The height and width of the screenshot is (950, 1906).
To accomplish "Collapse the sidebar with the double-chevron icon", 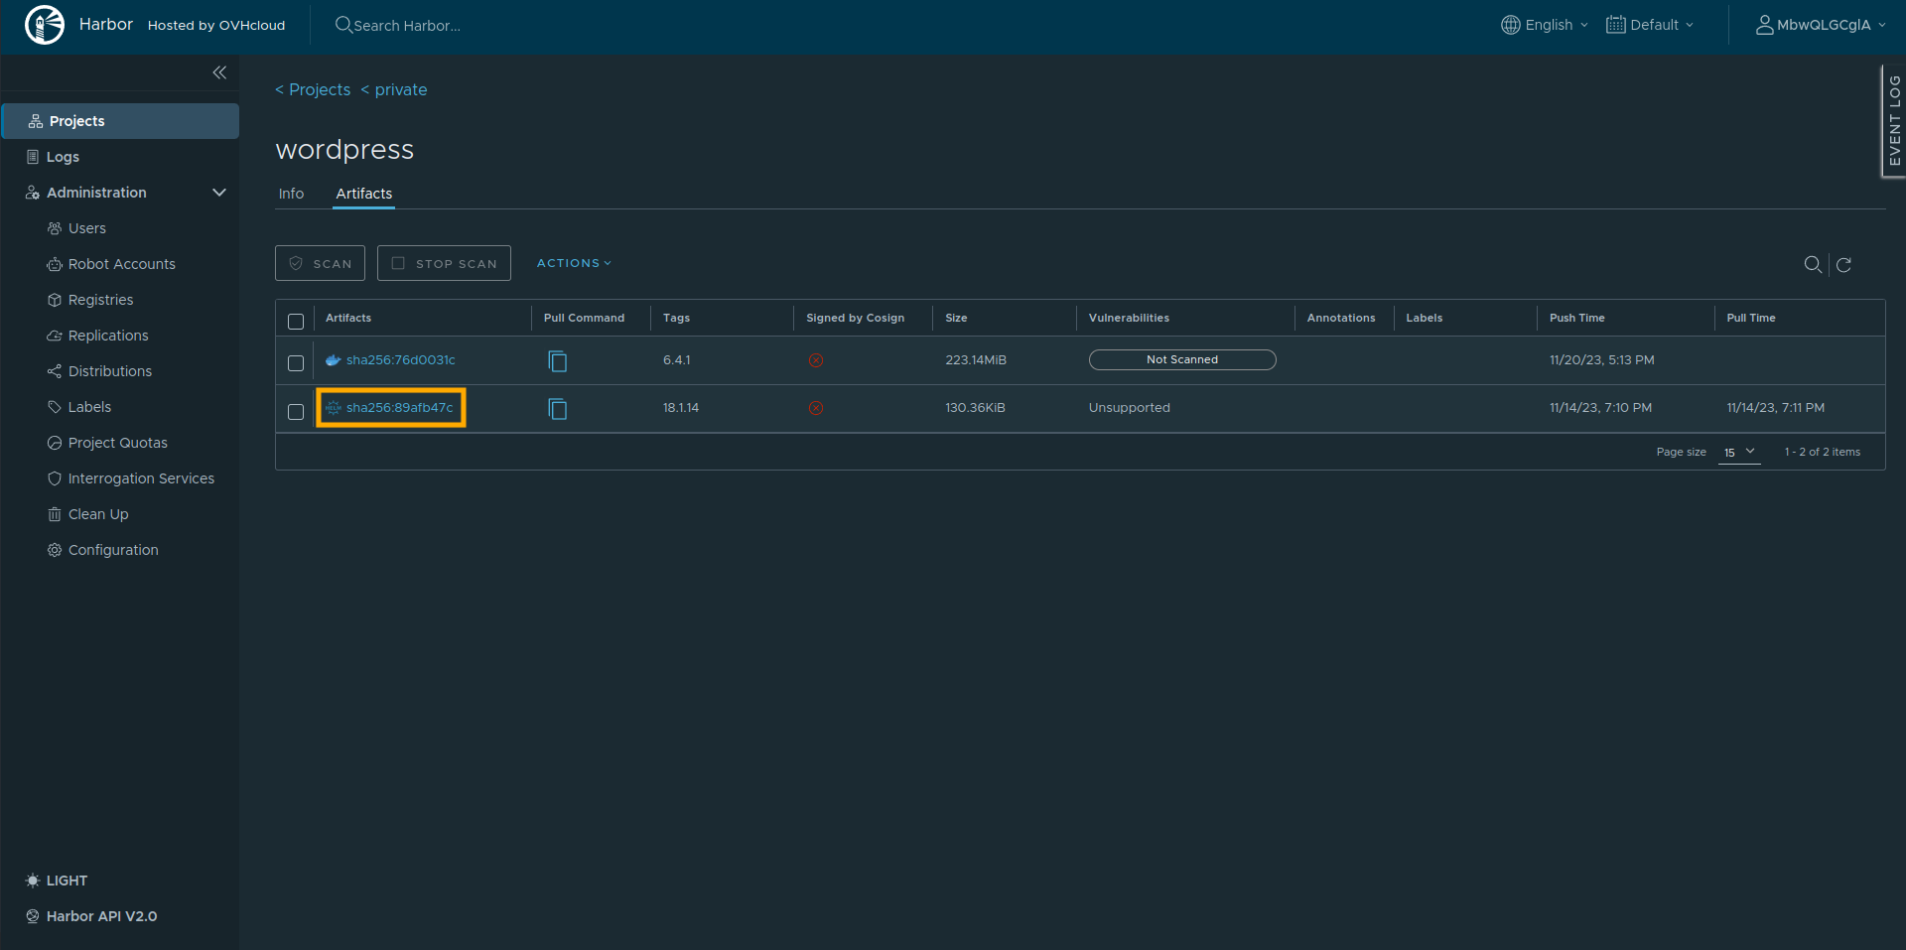I will click(219, 72).
